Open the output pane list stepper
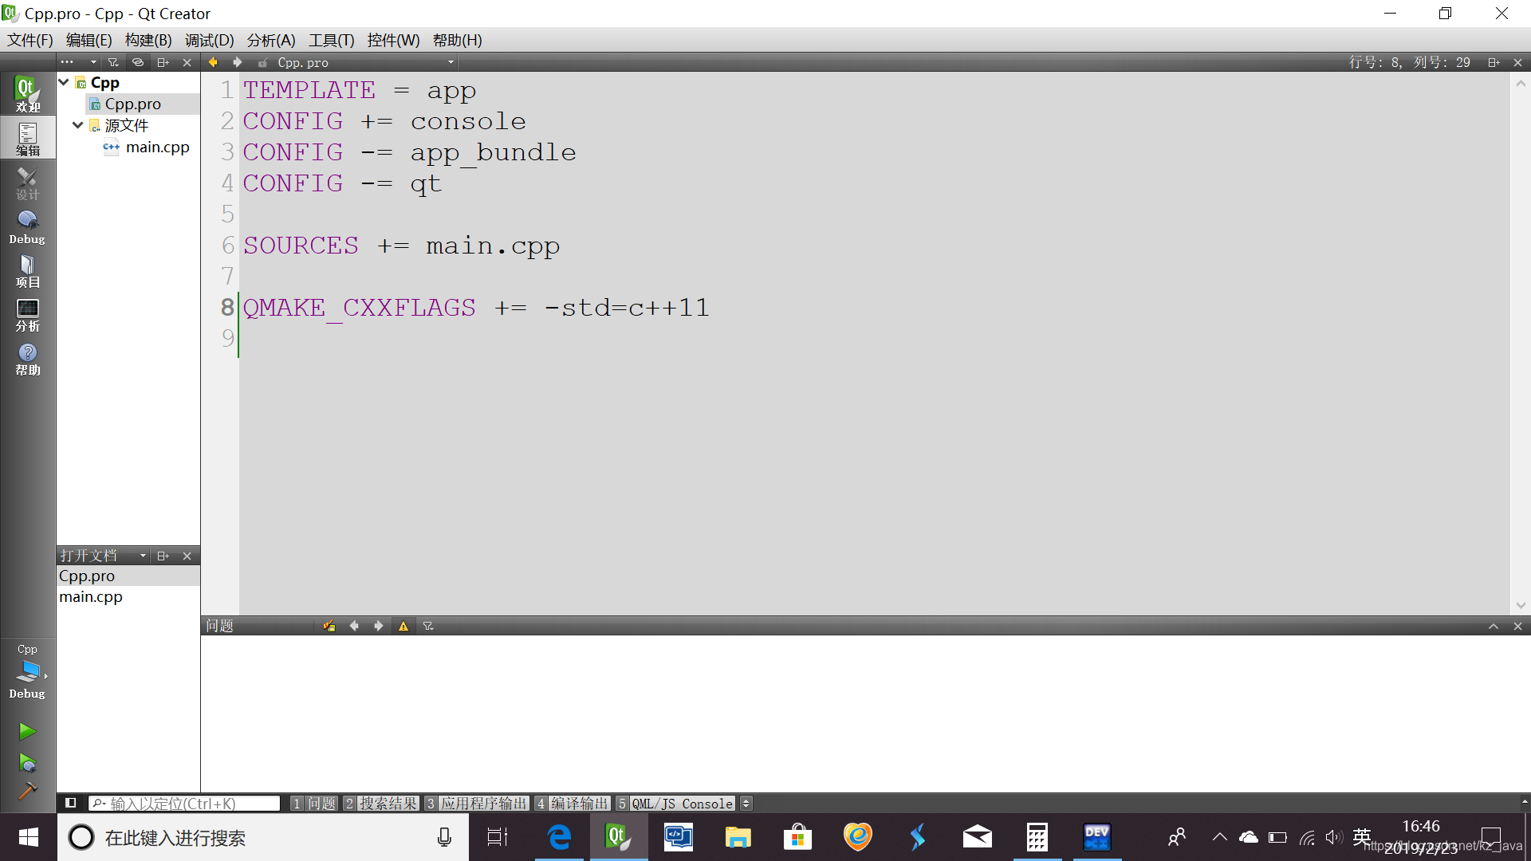This screenshot has height=861, width=1531. (x=746, y=804)
